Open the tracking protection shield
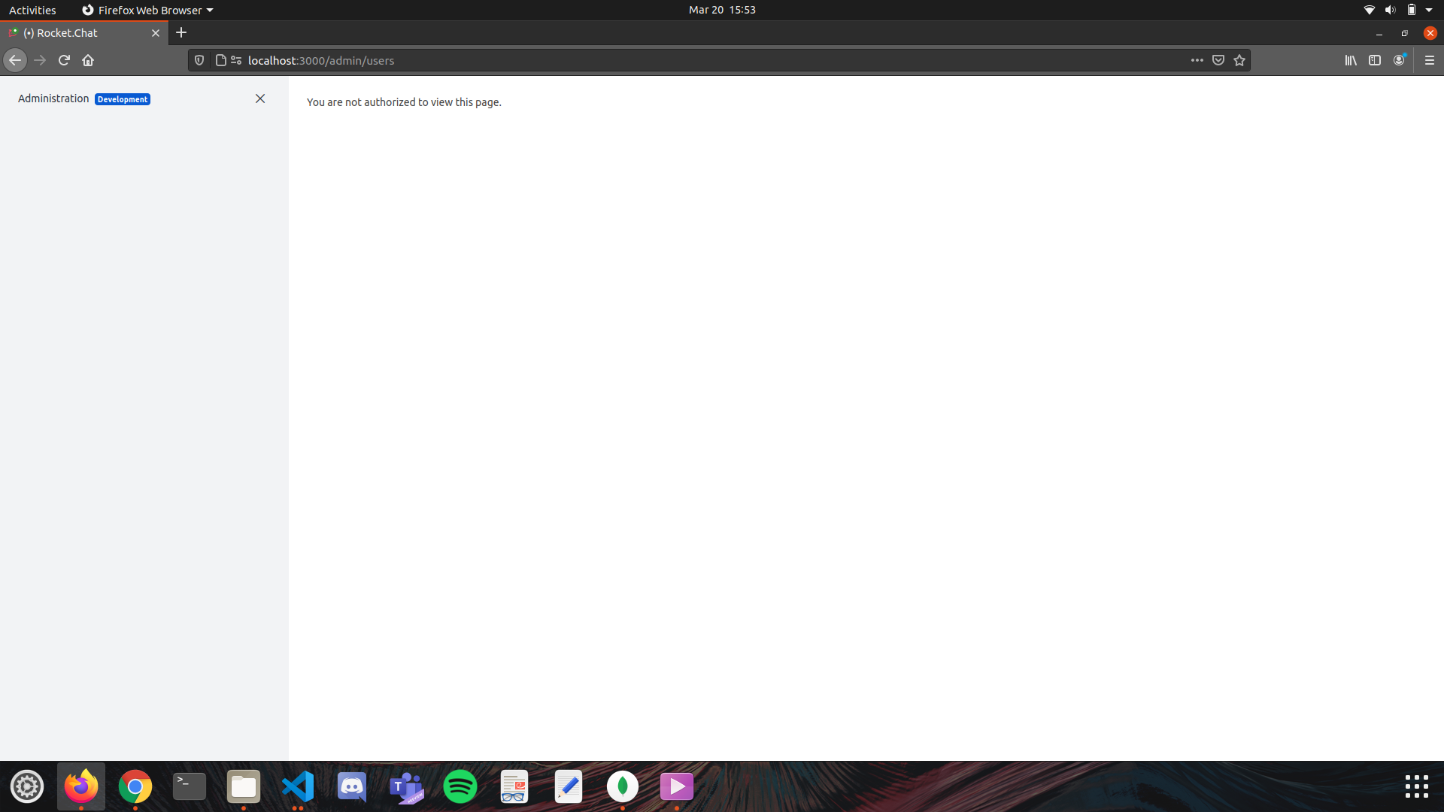The image size is (1444, 812). click(199, 60)
